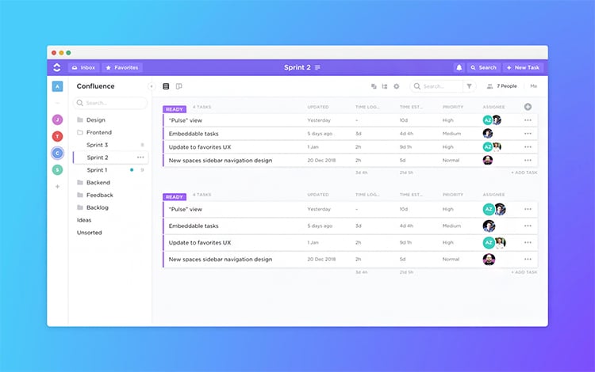This screenshot has width=595, height=372.
Task: Open the Sprint 1 list
Action: point(97,170)
